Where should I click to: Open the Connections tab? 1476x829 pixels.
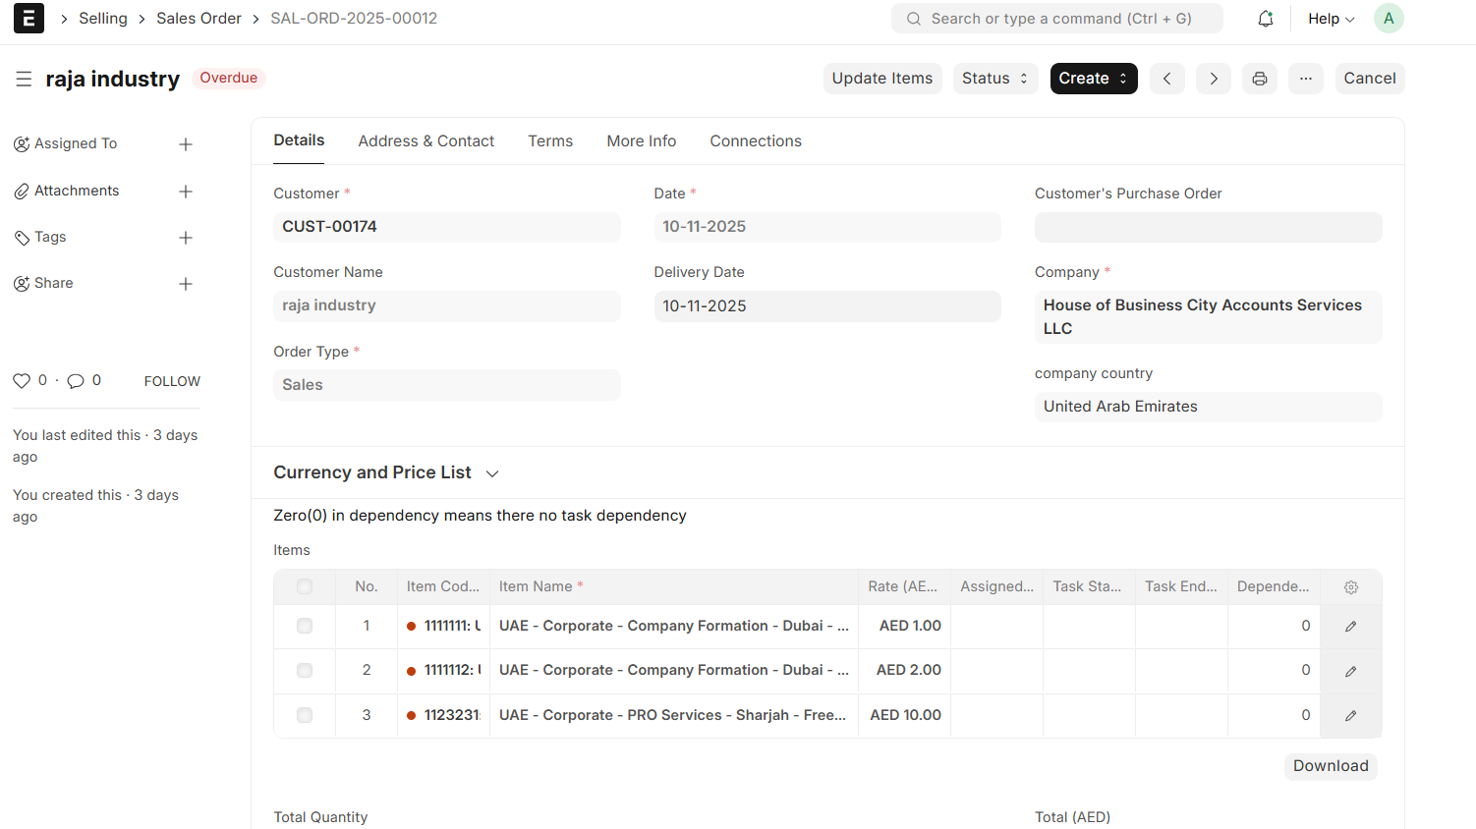tap(755, 141)
